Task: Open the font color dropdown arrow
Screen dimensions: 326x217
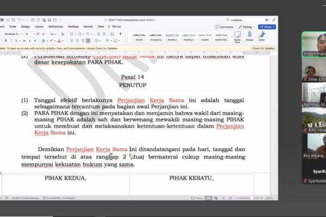Action: pyautogui.click(x=62, y=41)
